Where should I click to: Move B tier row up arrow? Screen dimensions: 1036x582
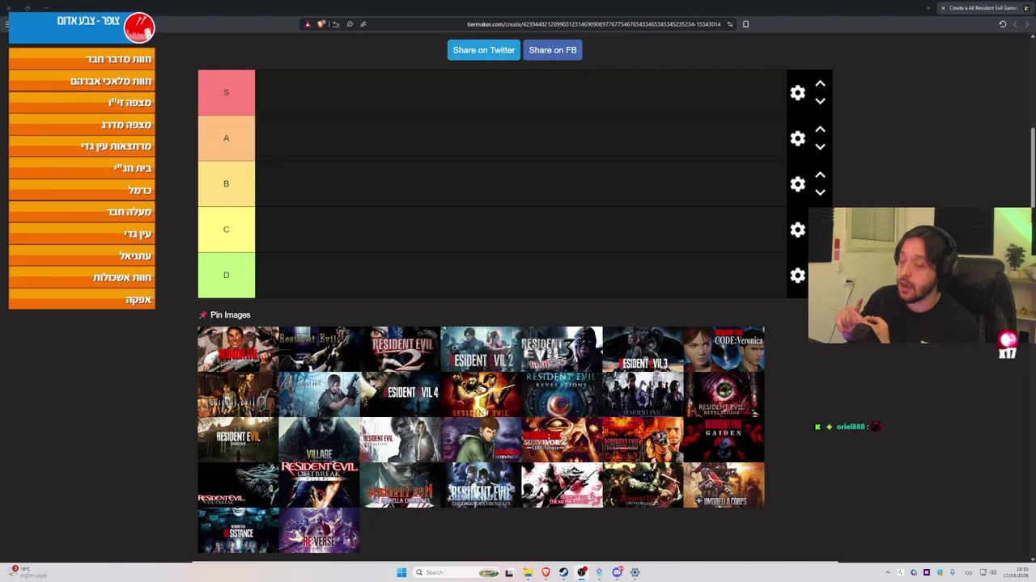click(820, 175)
